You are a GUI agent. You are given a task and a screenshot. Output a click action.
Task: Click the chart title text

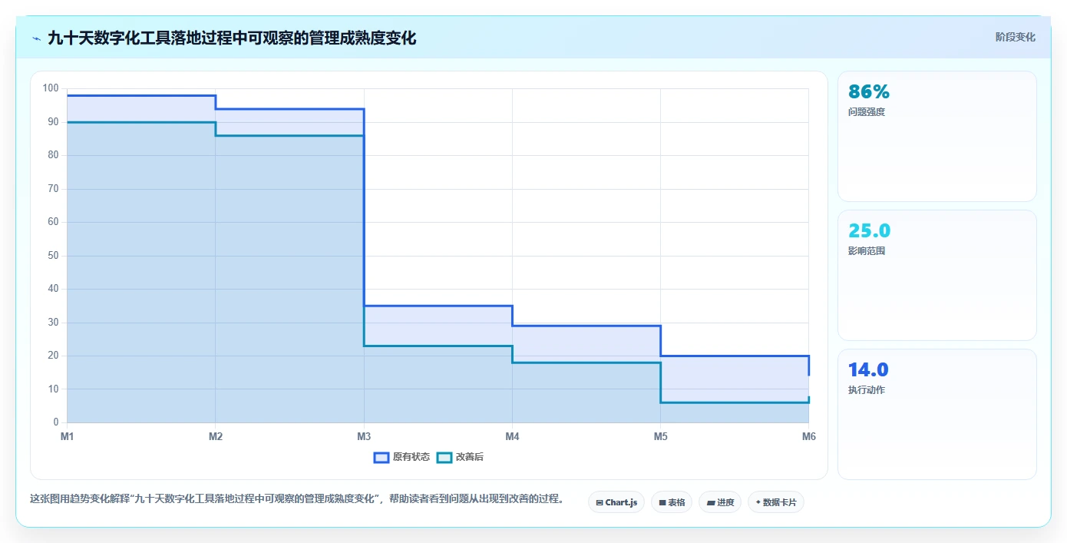click(232, 38)
